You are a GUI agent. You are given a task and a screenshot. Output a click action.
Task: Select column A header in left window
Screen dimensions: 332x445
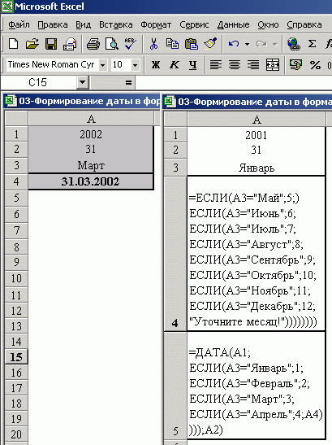coord(91,119)
